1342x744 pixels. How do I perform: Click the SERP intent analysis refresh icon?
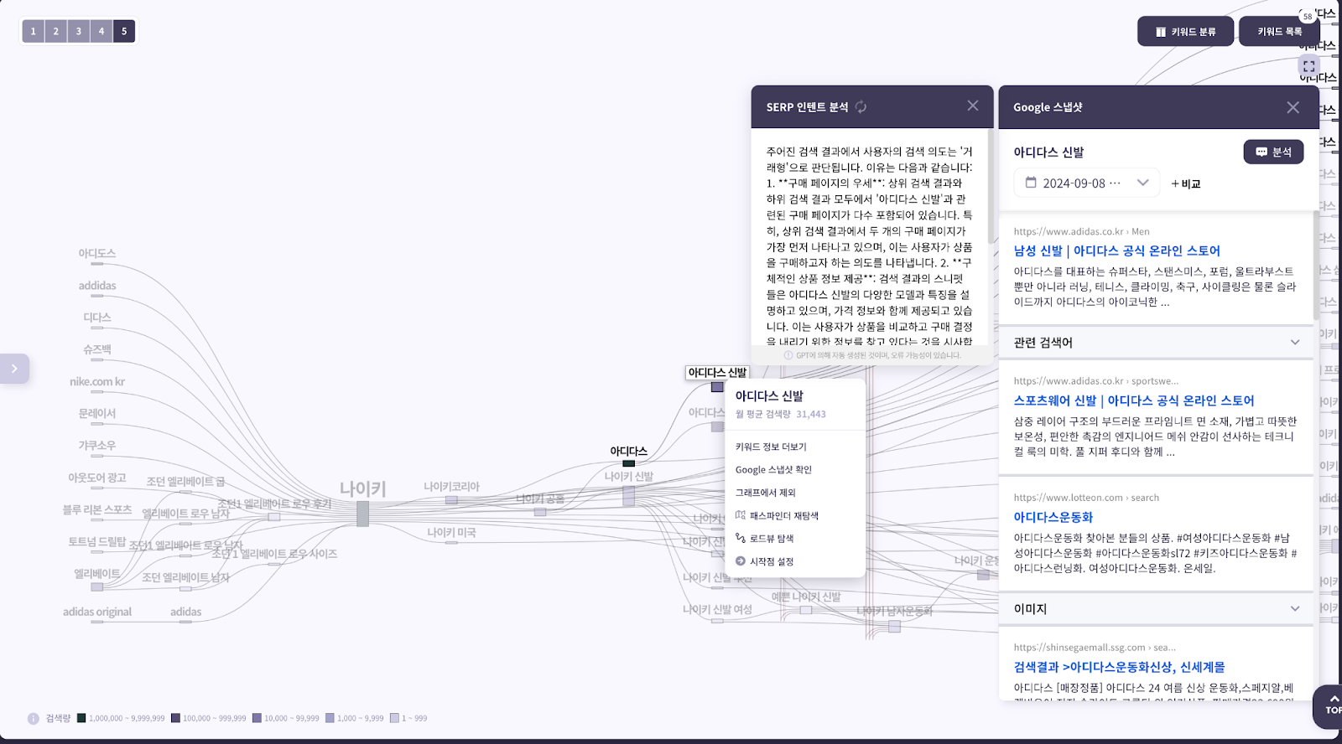click(861, 107)
